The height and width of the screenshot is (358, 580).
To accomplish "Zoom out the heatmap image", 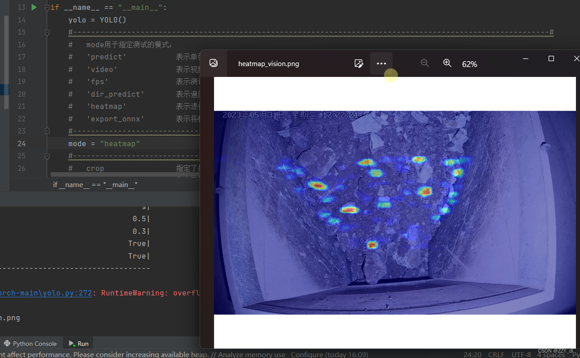I will pyautogui.click(x=424, y=63).
